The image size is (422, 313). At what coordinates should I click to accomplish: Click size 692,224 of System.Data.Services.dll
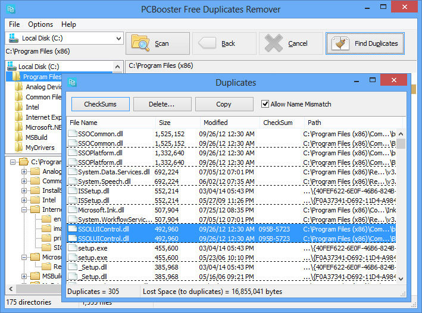click(x=167, y=172)
